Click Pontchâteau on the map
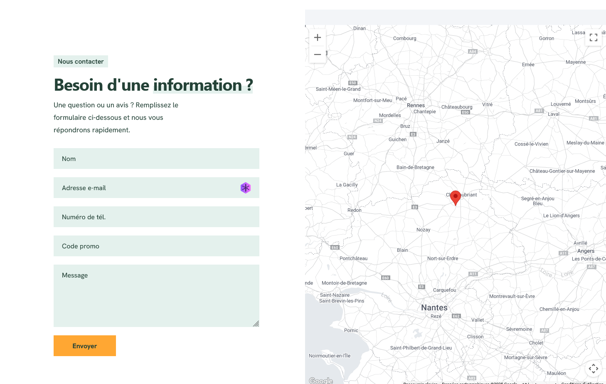The width and height of the screenshot is (606, 384). click(353, 258)
